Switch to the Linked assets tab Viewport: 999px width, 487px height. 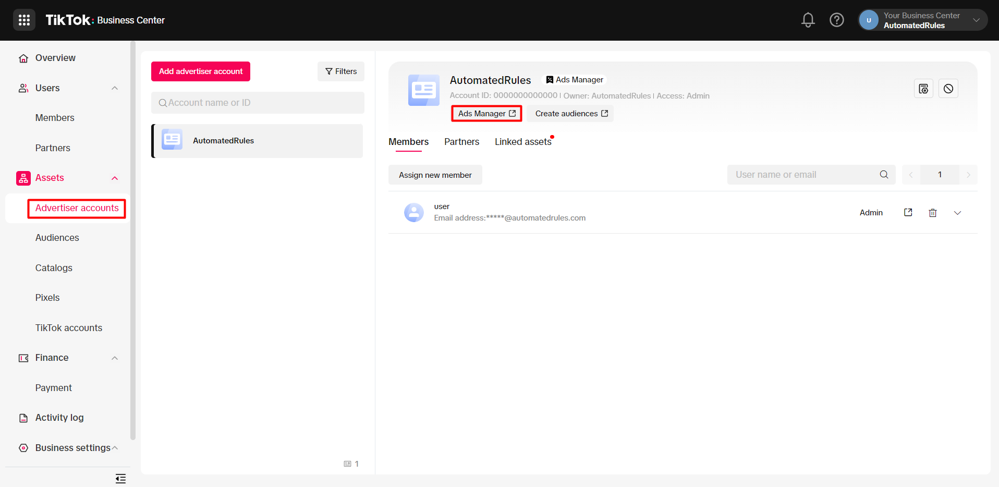(x=523, y=142)
